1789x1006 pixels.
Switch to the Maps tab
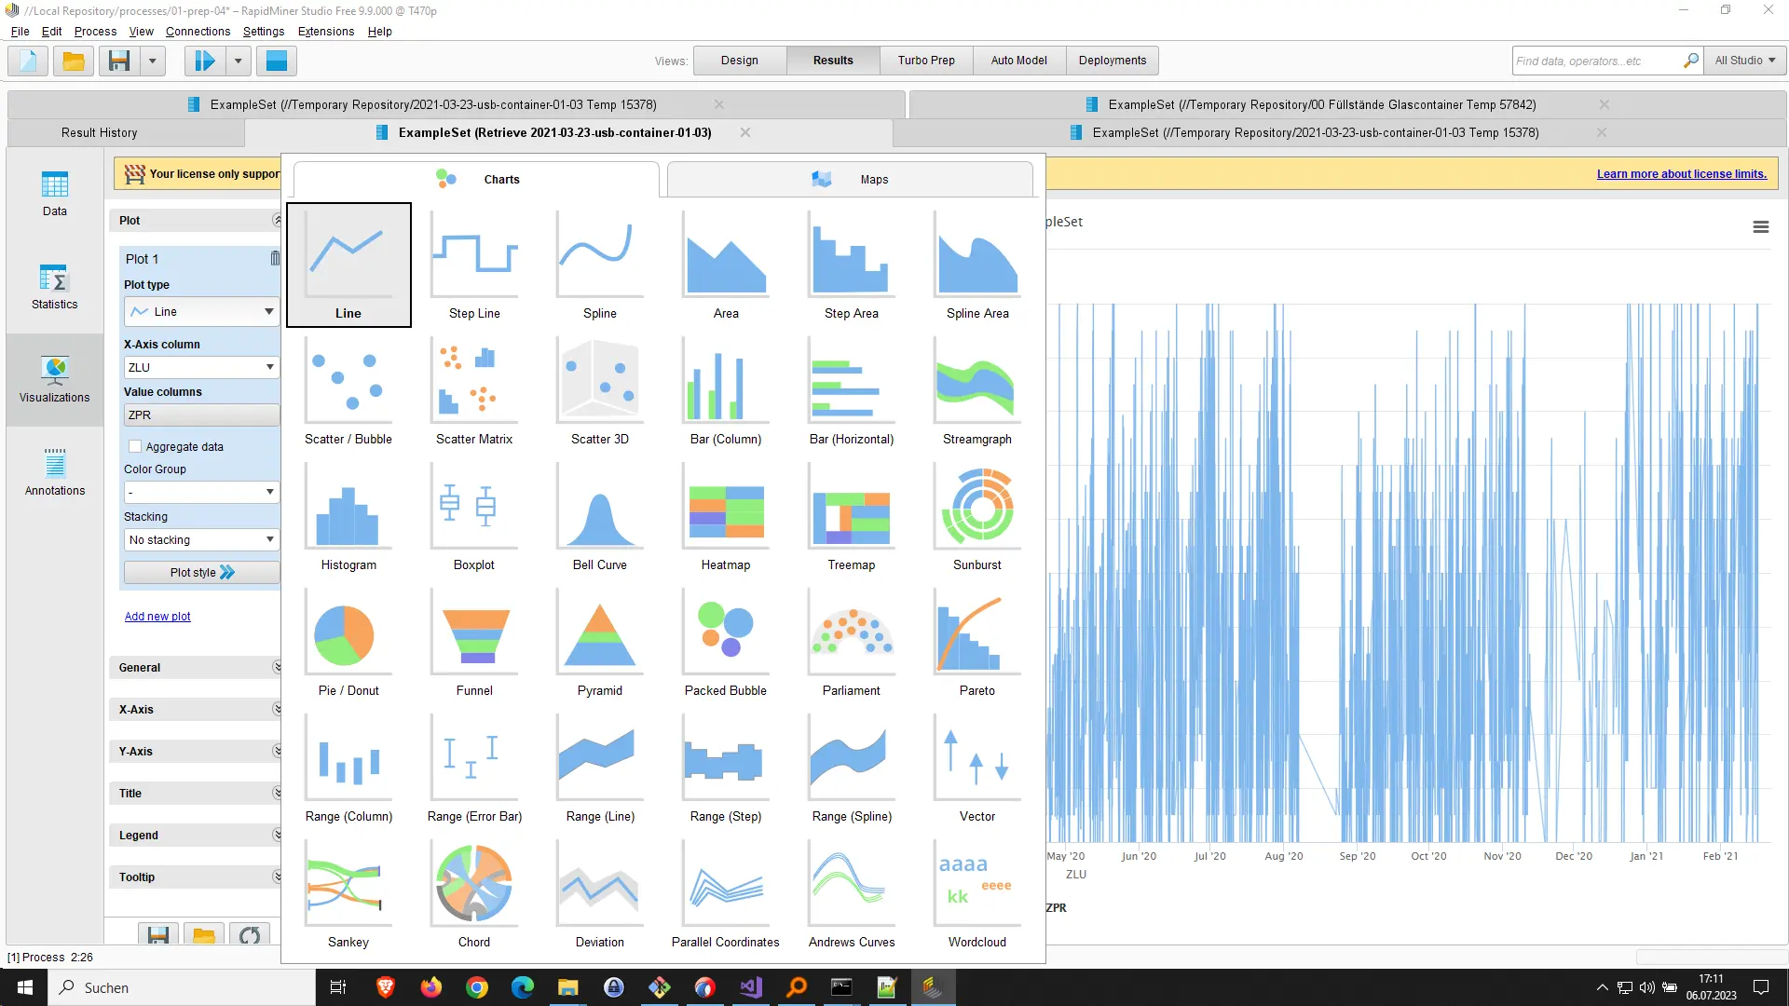point(850,179)
